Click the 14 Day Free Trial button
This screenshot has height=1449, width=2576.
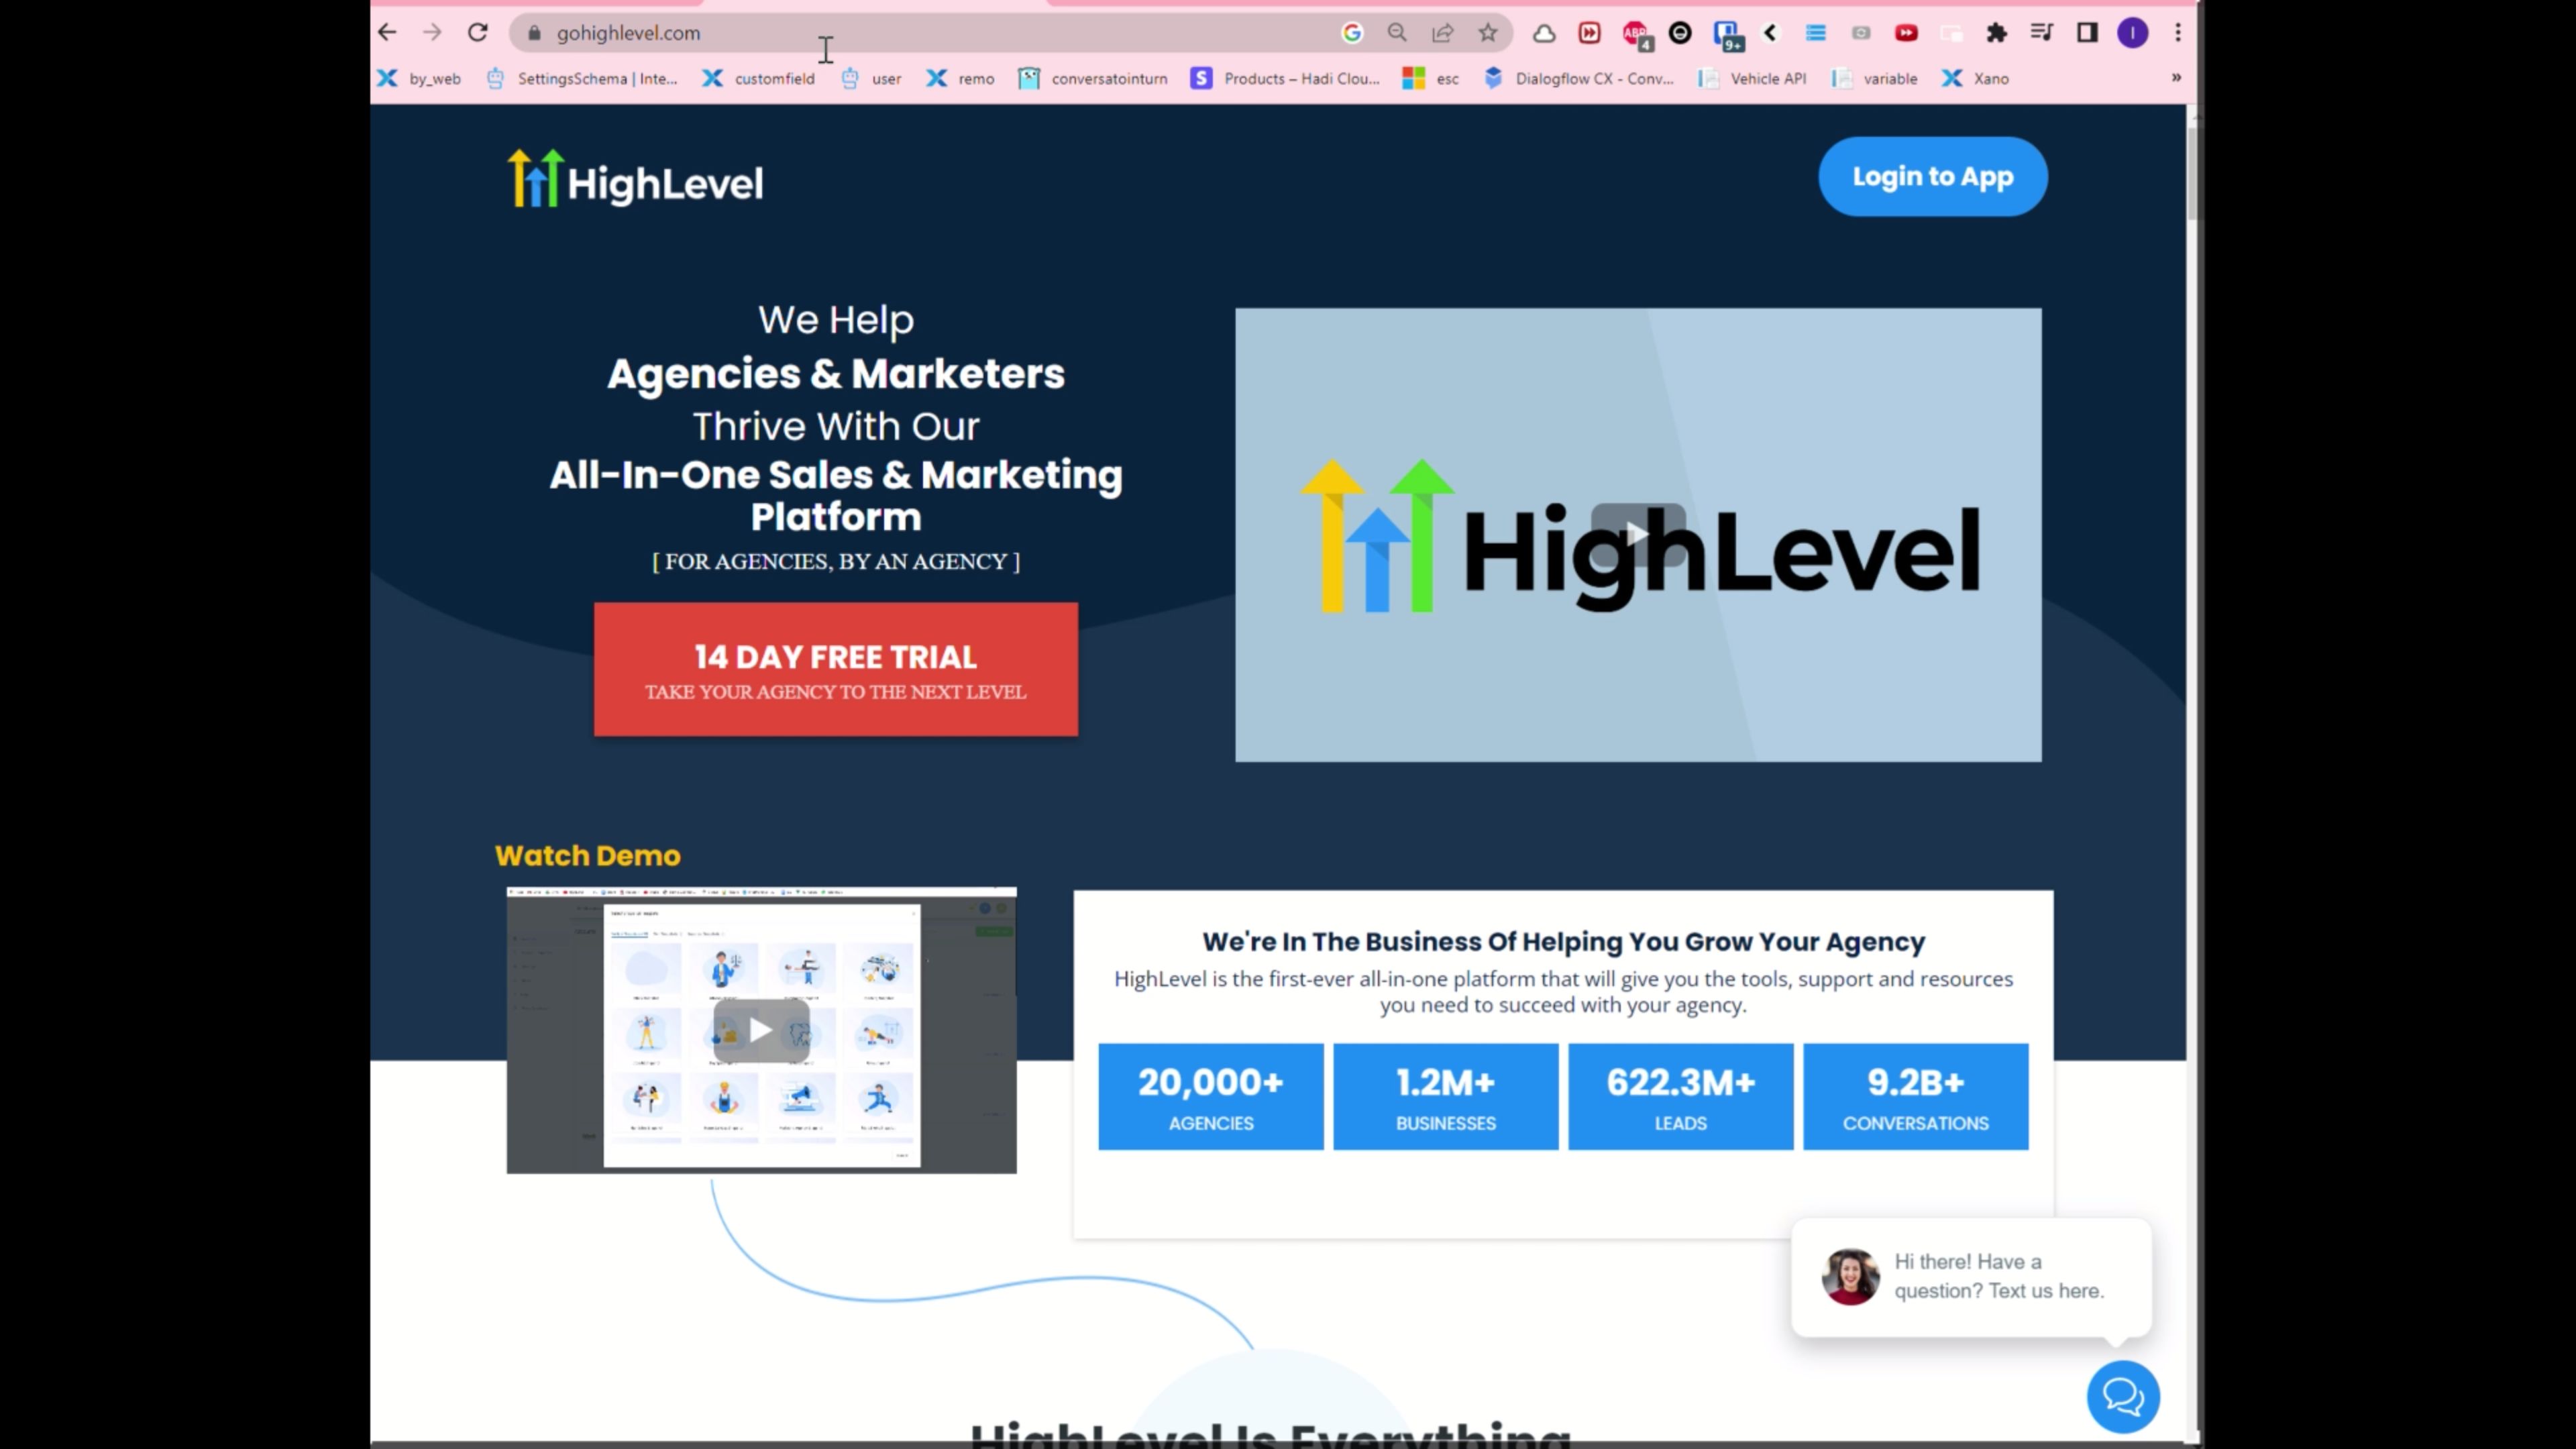click(835, 669)
